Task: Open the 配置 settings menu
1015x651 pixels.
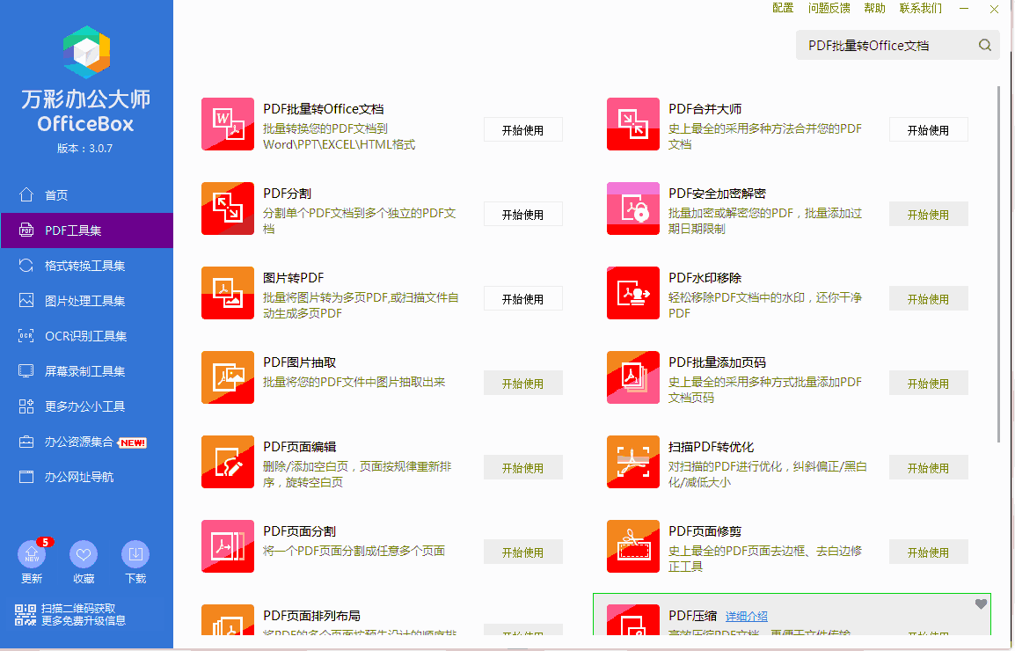Action: coord(783,9)
